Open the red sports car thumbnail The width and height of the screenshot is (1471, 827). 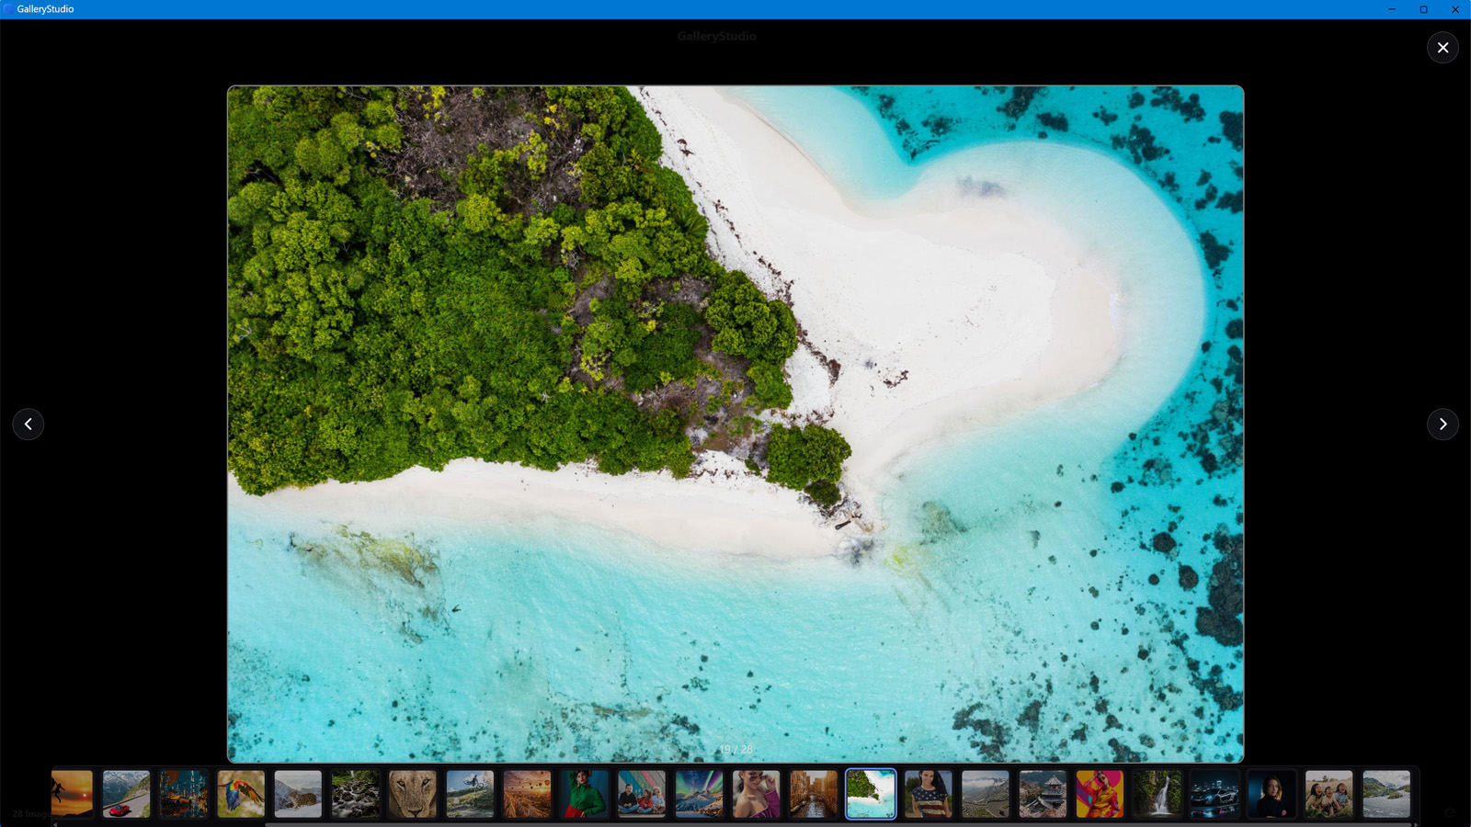pos(126,794)
